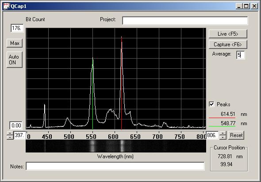Click the red peak marker line in graph

coord(121,83)
